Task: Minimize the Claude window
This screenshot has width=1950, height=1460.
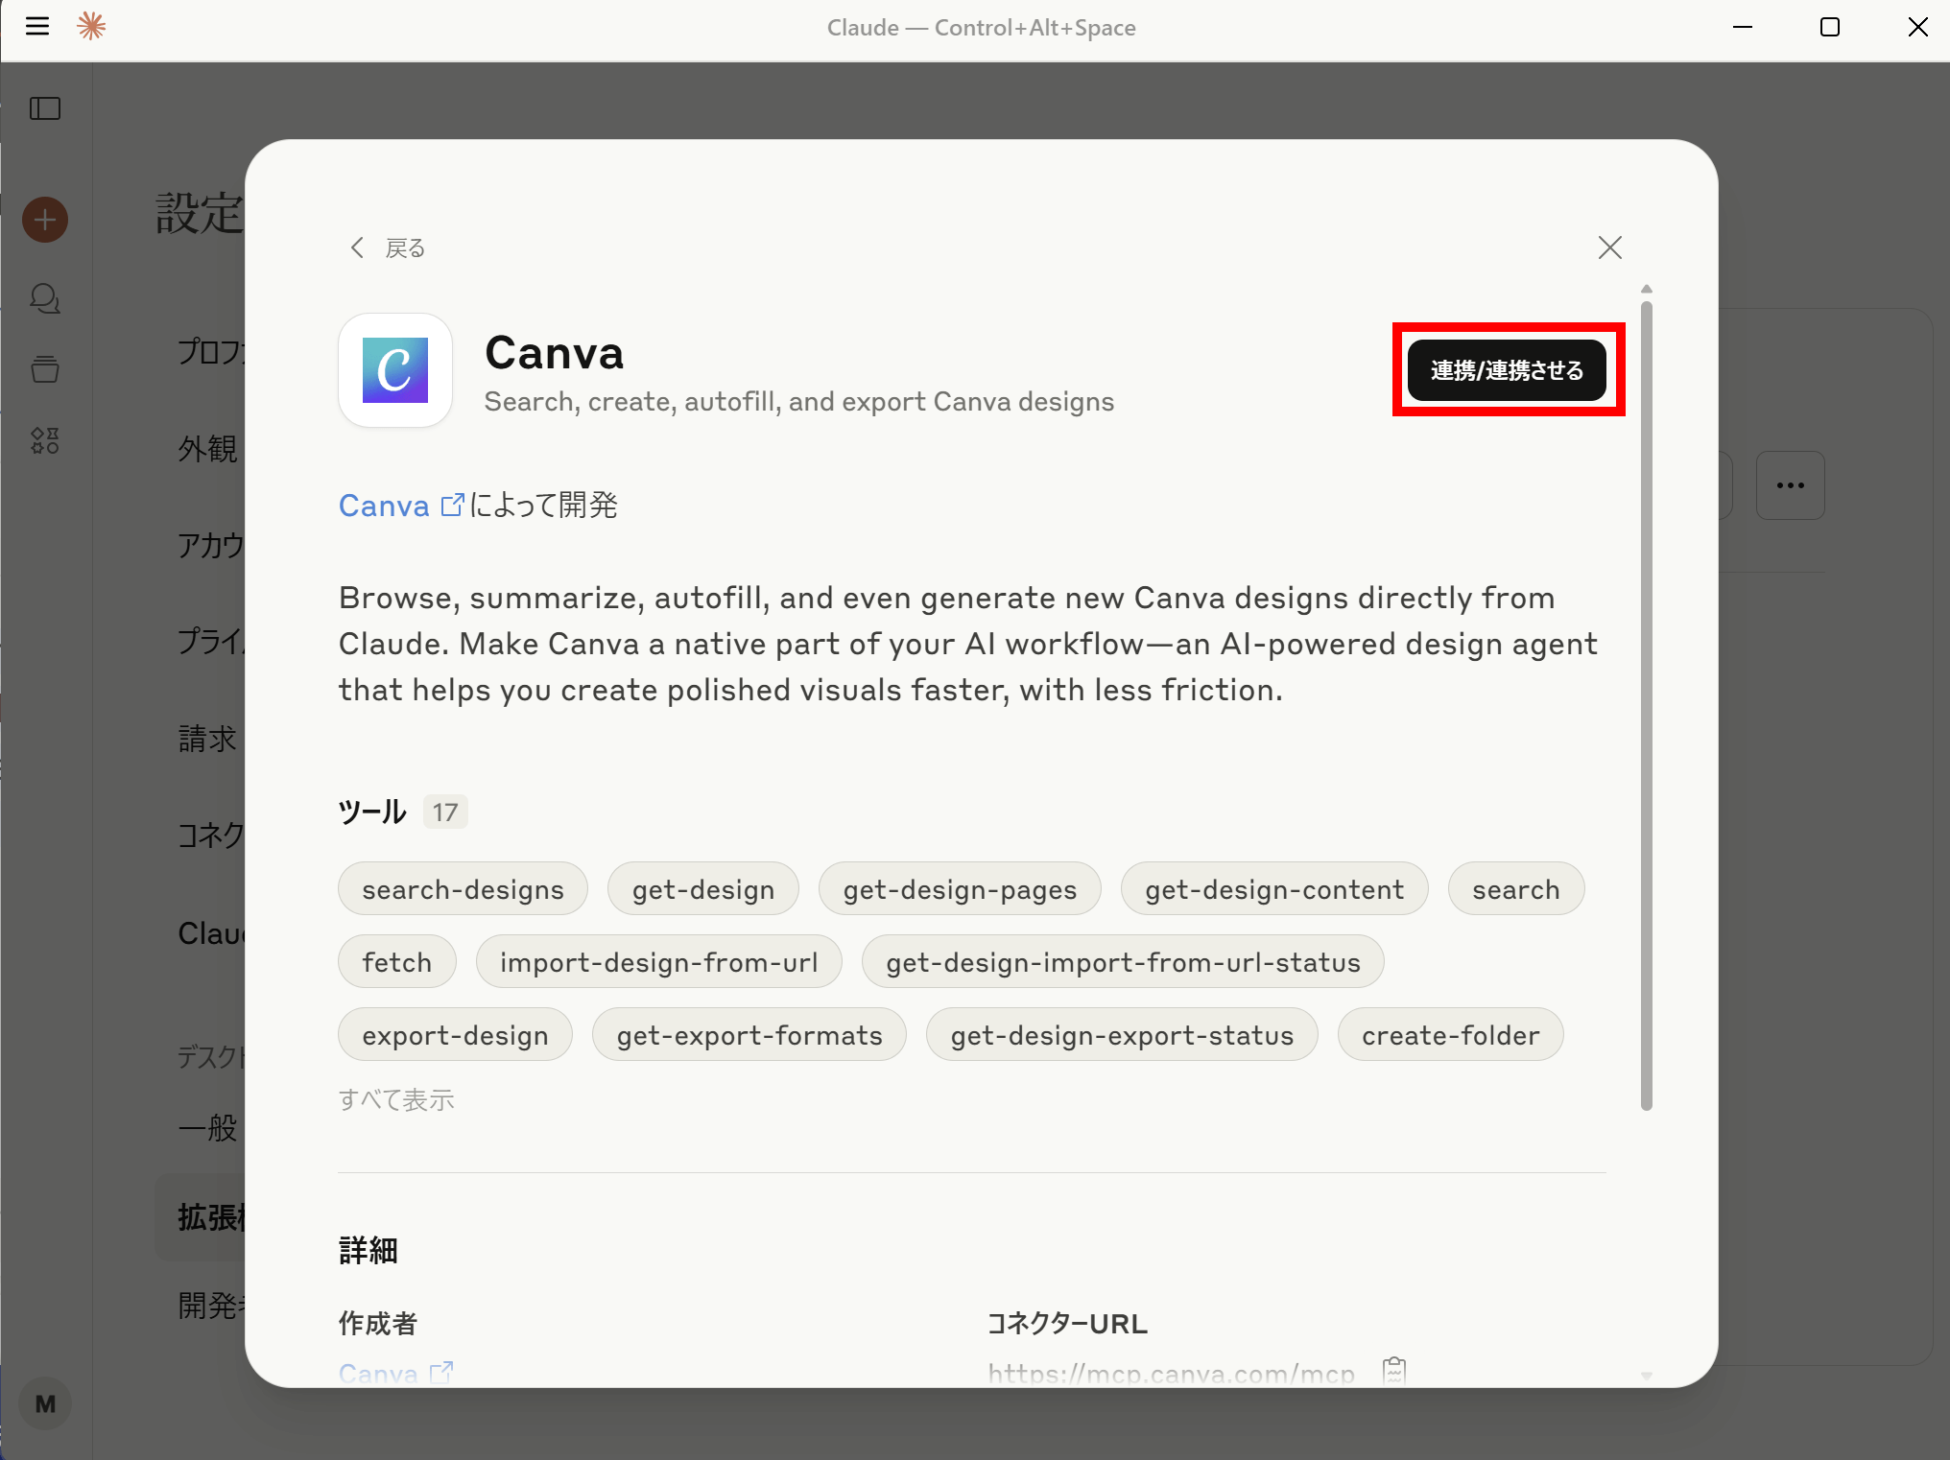Action: (1743, 27)
